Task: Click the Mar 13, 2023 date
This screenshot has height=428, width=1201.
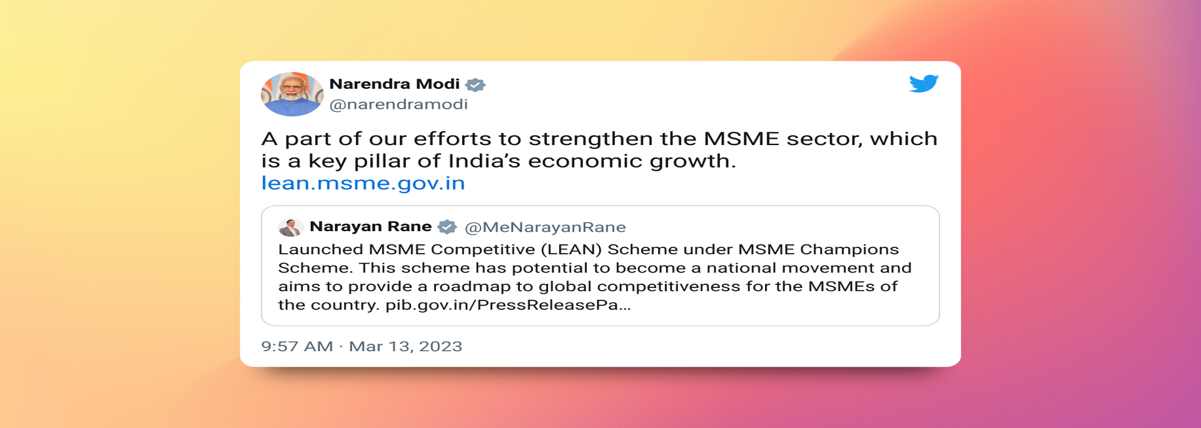Action: 405,346
